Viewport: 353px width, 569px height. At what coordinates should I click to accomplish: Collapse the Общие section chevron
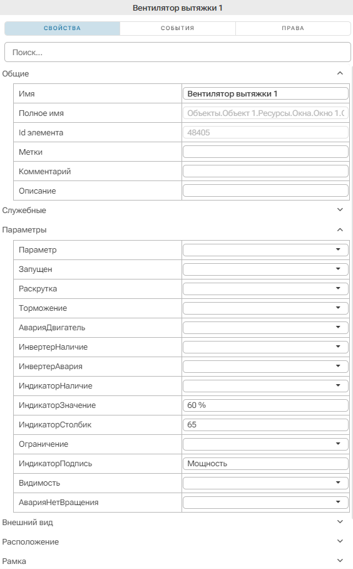pos(340,73)
